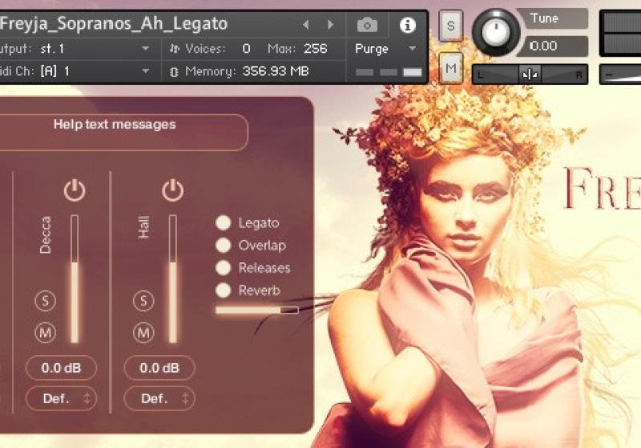Click the Voices icon in header

coord(175,49)
